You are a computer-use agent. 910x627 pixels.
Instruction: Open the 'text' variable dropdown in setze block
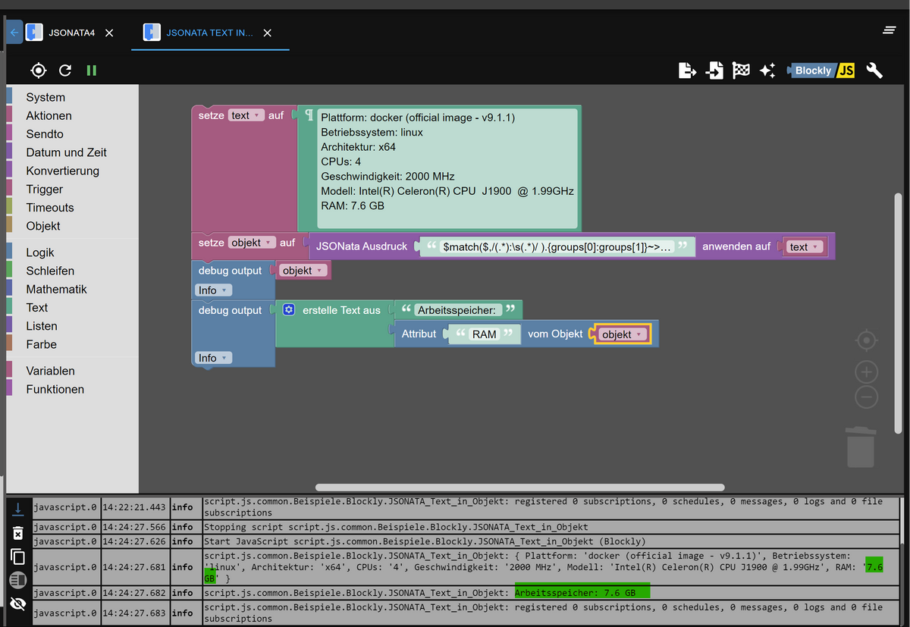coord(246,115)
